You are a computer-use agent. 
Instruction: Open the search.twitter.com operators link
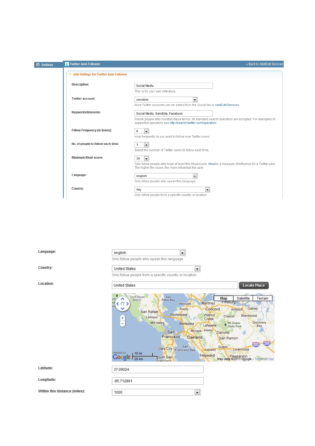point(193,123)
